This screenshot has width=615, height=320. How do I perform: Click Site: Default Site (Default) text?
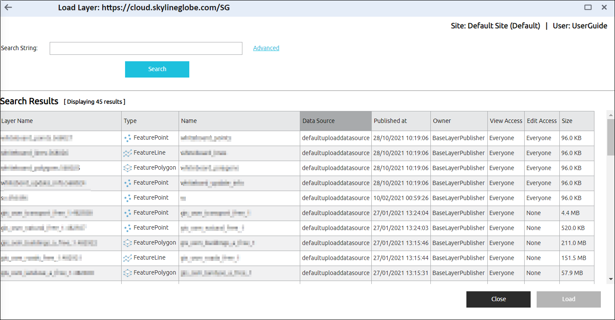pyautogui.click(x=496, y=26)
